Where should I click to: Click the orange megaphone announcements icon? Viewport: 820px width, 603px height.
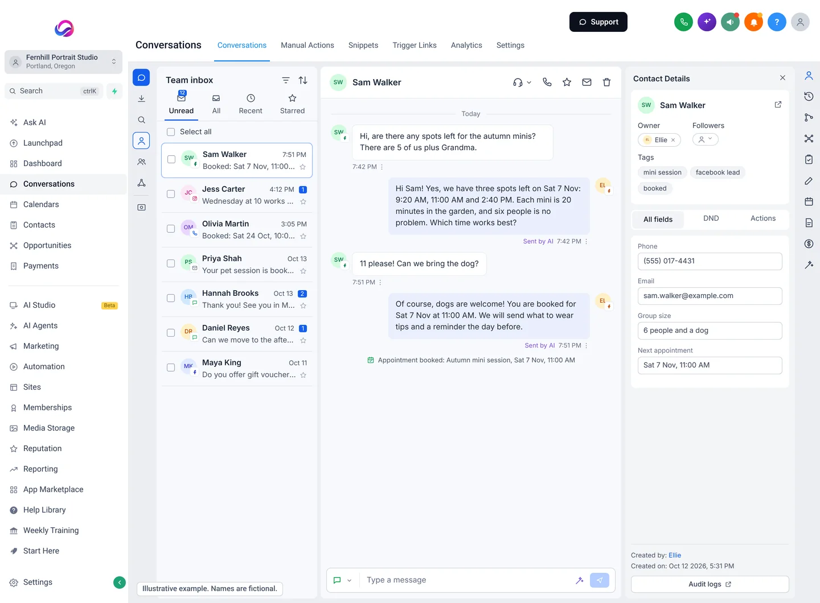(730, 22)
